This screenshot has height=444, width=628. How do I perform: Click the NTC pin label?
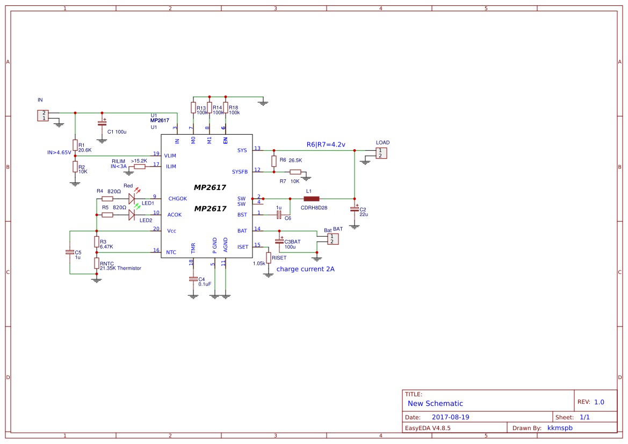tap(171, 252)
